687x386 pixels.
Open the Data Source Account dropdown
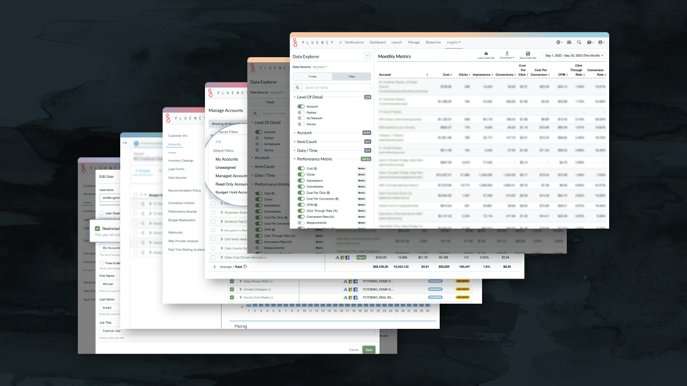point(319,67)
